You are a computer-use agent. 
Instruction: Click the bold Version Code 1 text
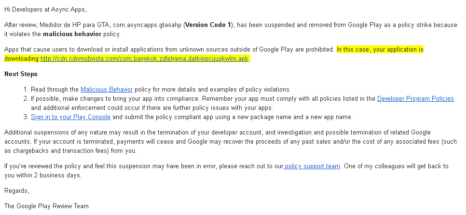point(208,25)
